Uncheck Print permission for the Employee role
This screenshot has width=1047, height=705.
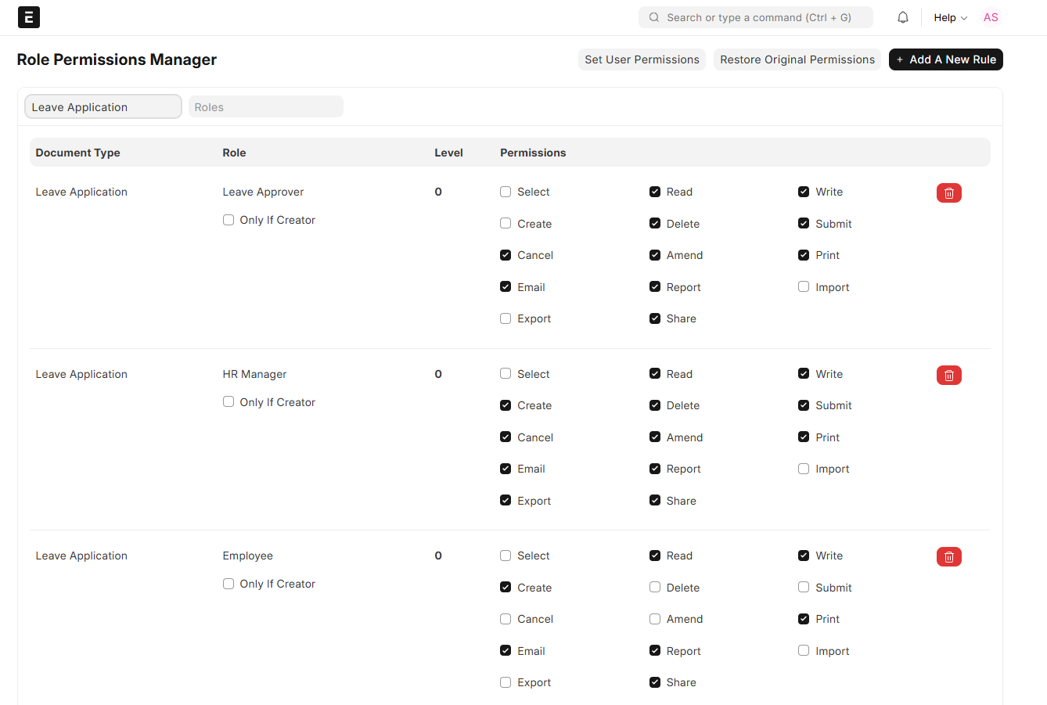tap(803, 618)
